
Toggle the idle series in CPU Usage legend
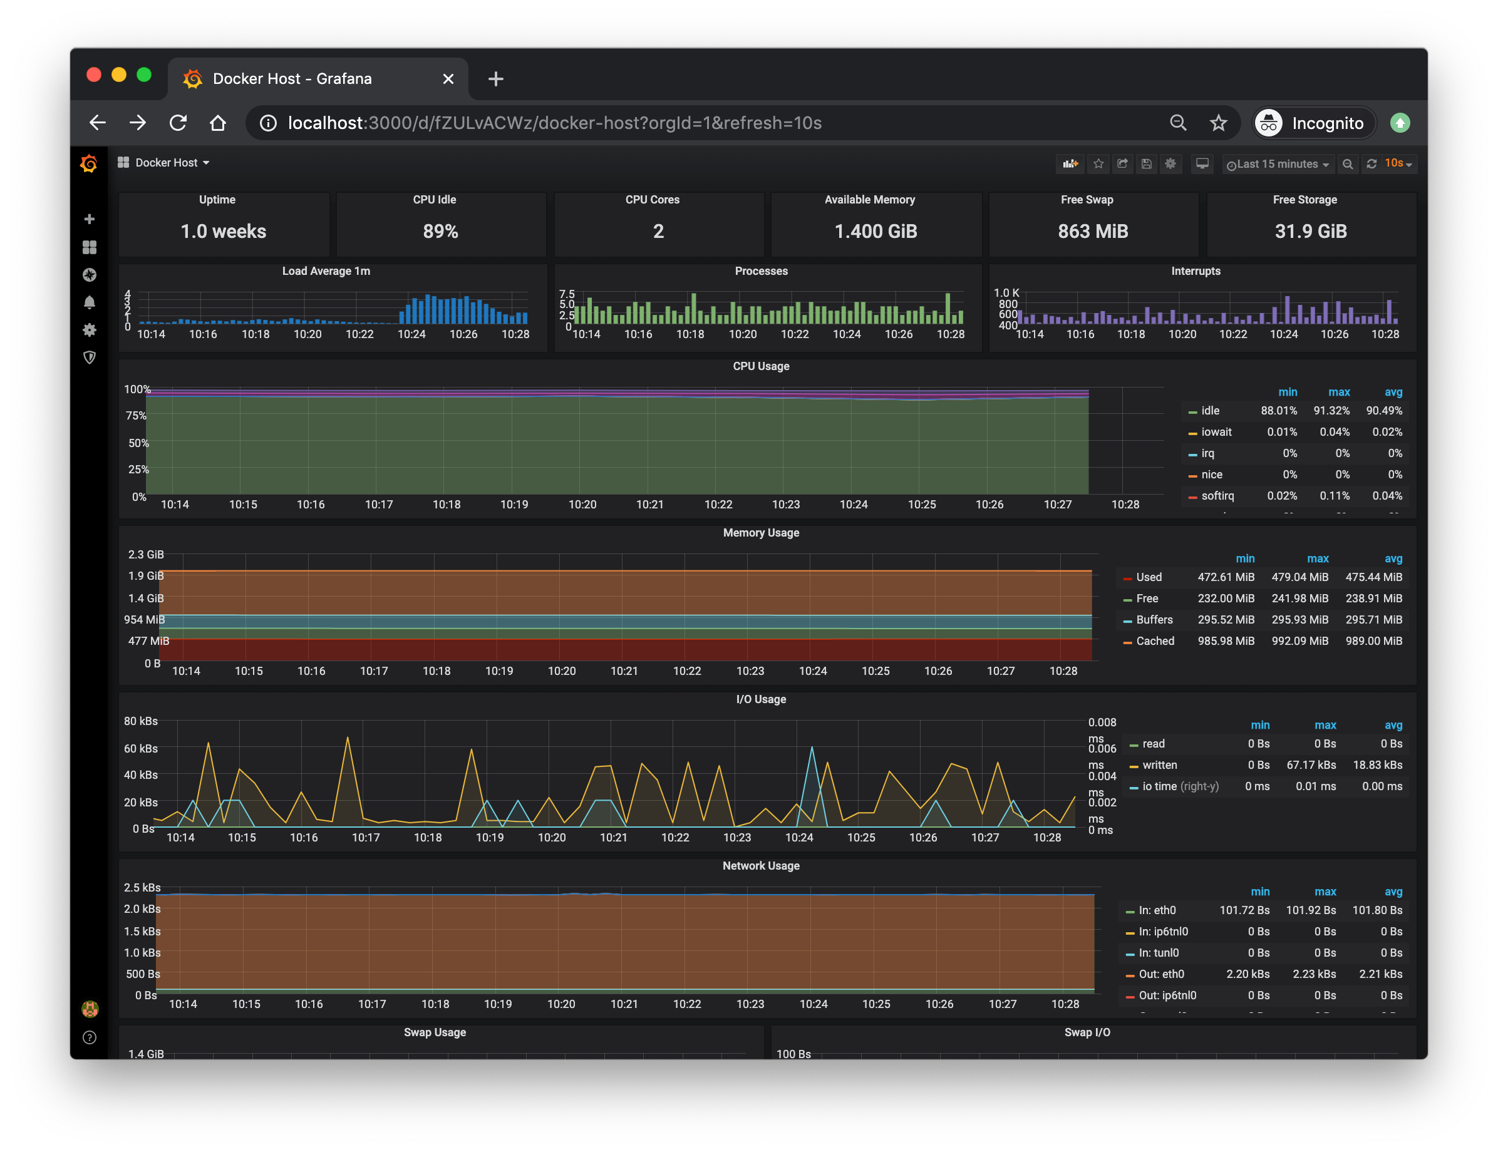1211,410
